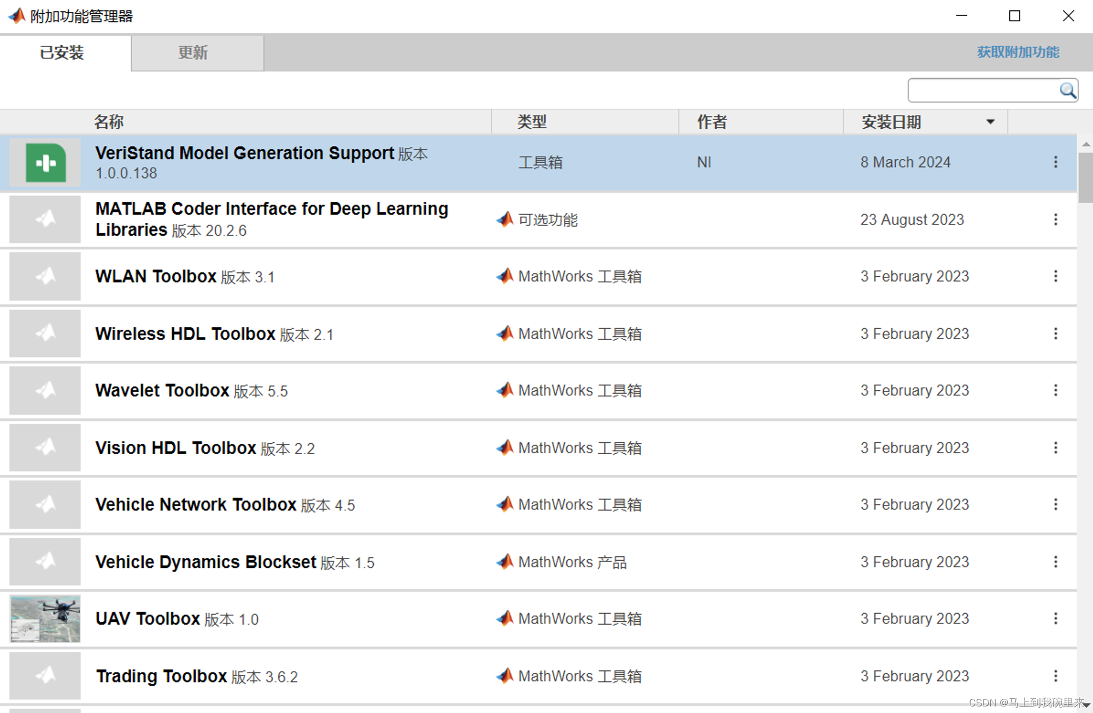Select the WLAN Toolbox name

pos(156,276)
